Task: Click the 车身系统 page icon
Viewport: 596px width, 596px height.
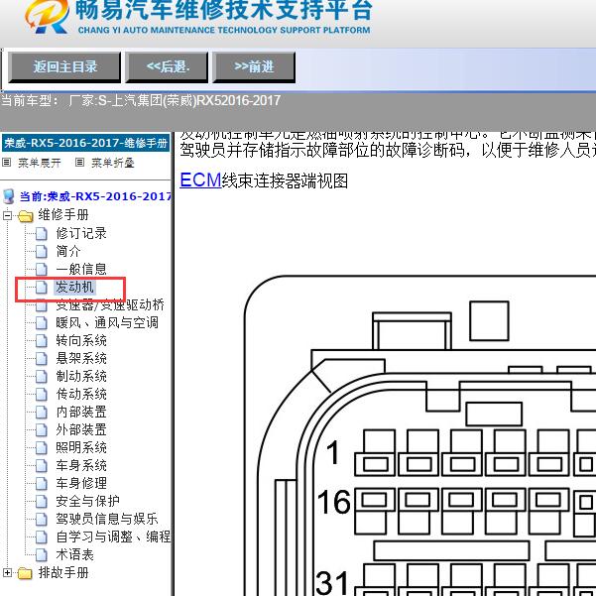Action: (x=42, y=466)
